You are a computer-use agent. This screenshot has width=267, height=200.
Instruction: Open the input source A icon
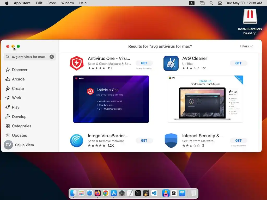[x=192, y=3]
